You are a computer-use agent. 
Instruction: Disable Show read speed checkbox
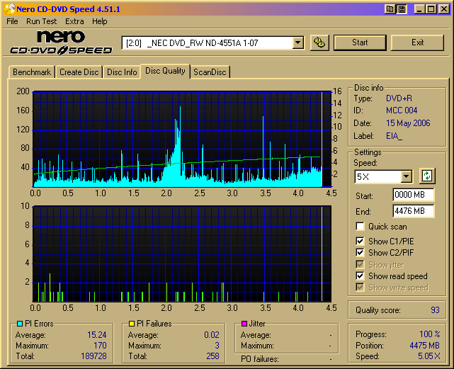click(x=361, y=276)
